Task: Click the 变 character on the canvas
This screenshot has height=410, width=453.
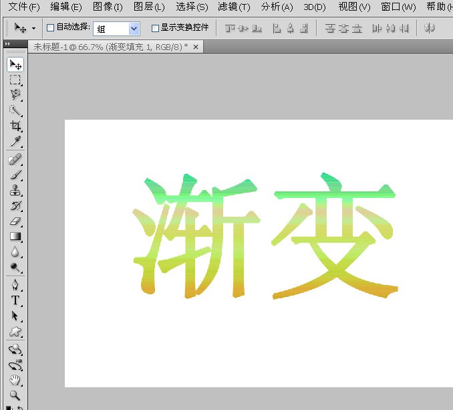Action: [335, 235]
